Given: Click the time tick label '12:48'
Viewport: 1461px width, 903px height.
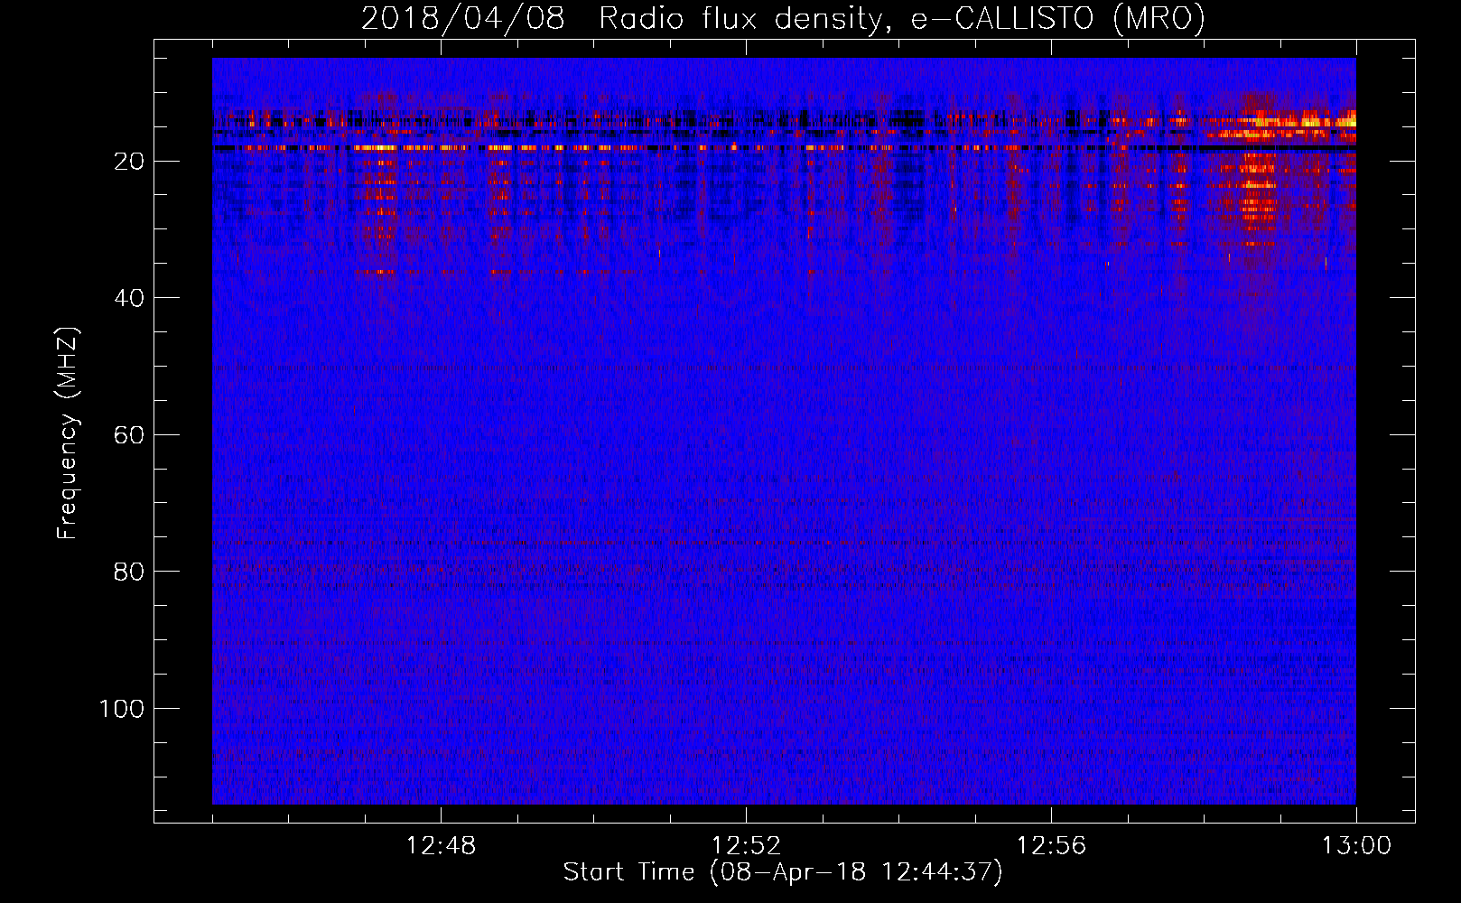Looking at the screenshot, I should coord(441,846).
